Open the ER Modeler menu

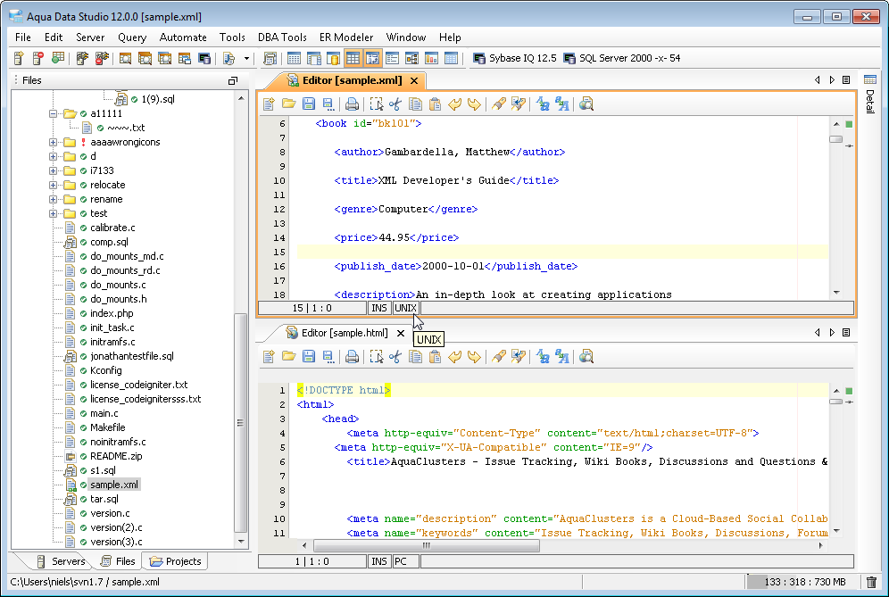346,37
